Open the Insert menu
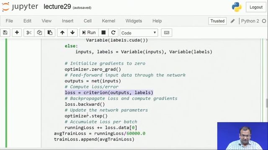 67,21
